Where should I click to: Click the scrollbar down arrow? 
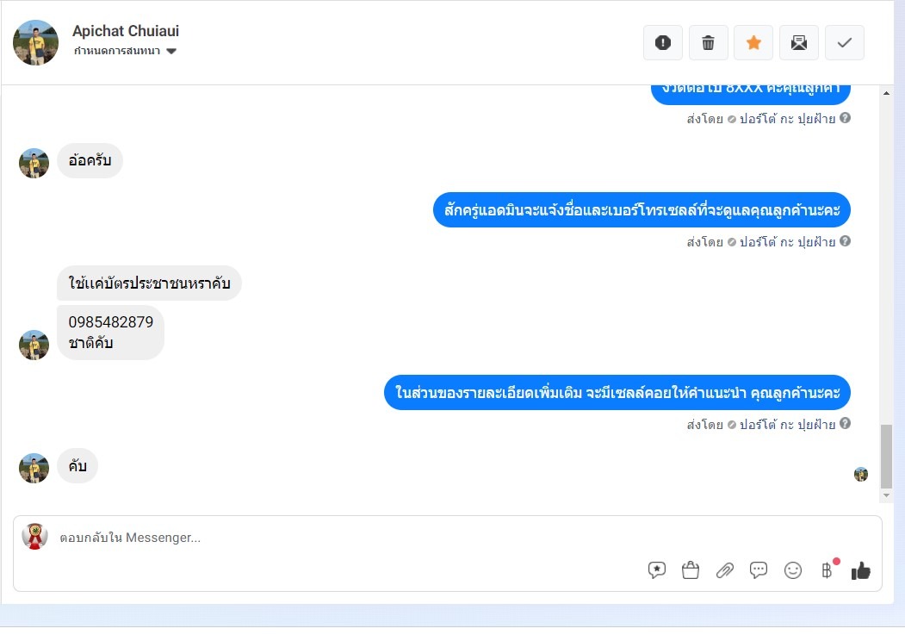tap(886, 495)
